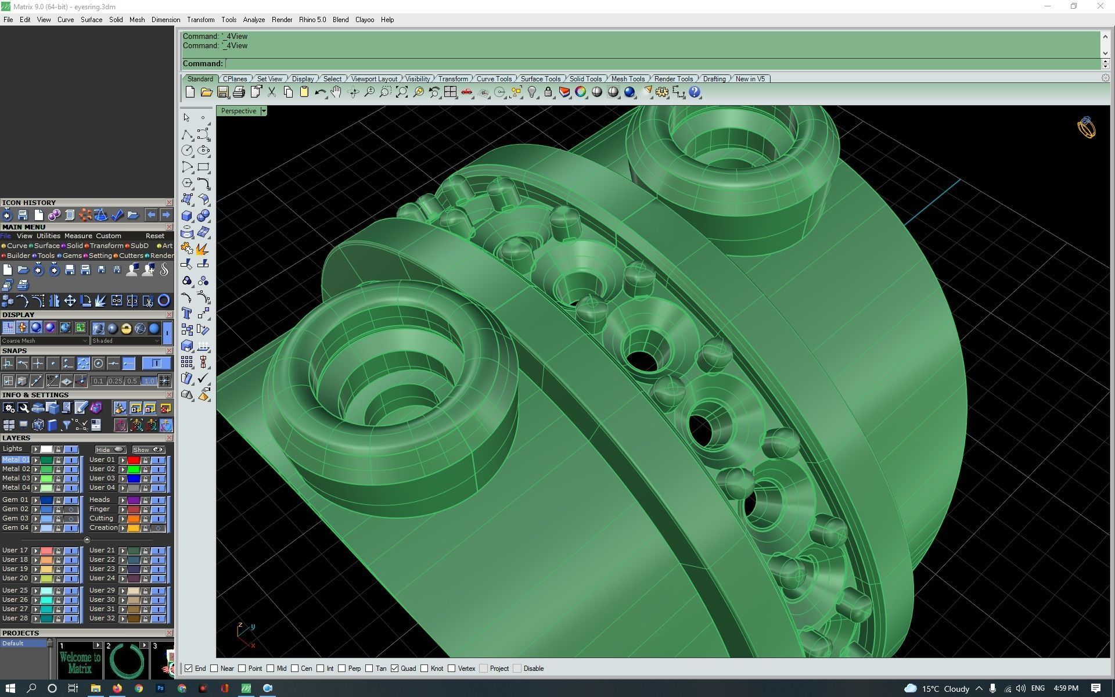
Task: Click the Lock padlock toolbar icon
Action: tap(548, 92)
